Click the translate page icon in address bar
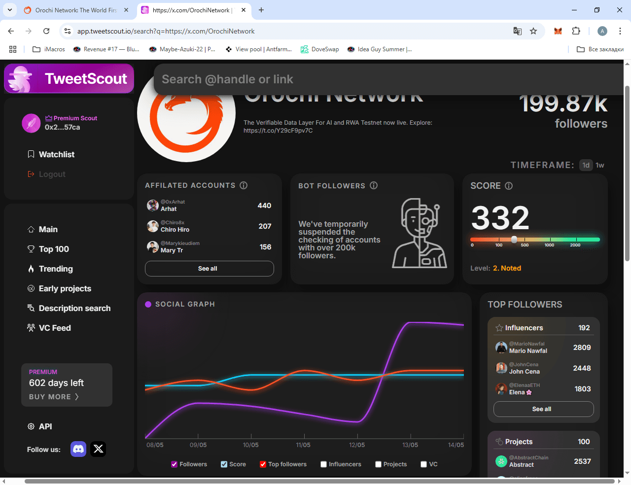Screen dimensions: 631x485 pos(518,31)
